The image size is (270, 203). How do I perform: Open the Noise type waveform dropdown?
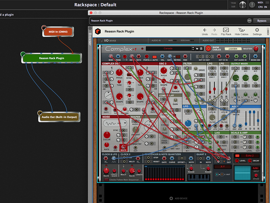(x=125, y=123)
